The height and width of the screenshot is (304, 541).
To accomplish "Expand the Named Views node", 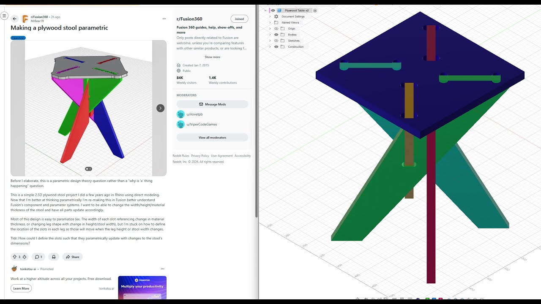I will click(x=270, y=22).
